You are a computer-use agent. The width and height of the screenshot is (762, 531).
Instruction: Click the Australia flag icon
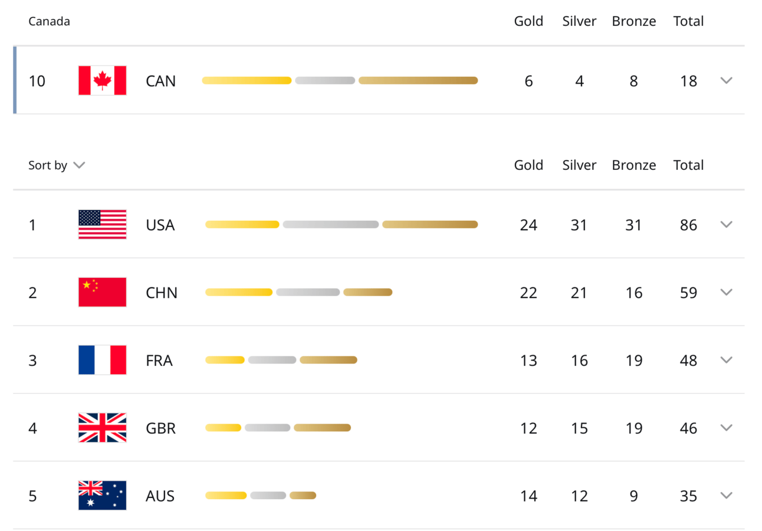click(x=102, y=496)
